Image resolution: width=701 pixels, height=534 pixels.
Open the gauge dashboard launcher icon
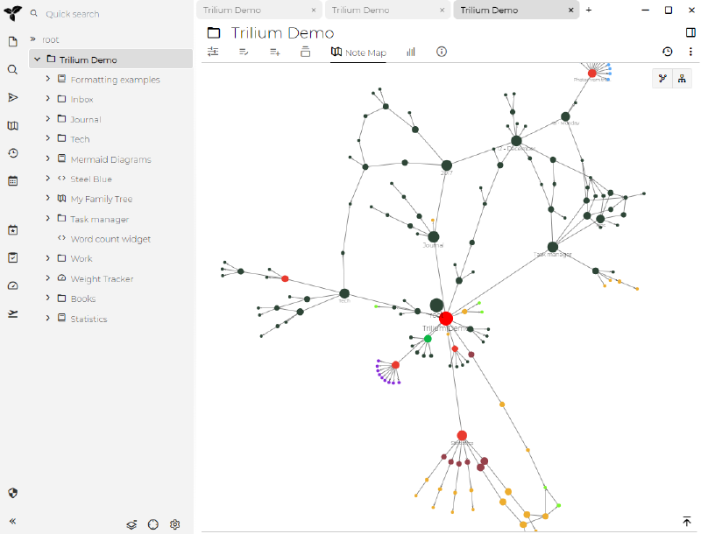tap(13, 285)
